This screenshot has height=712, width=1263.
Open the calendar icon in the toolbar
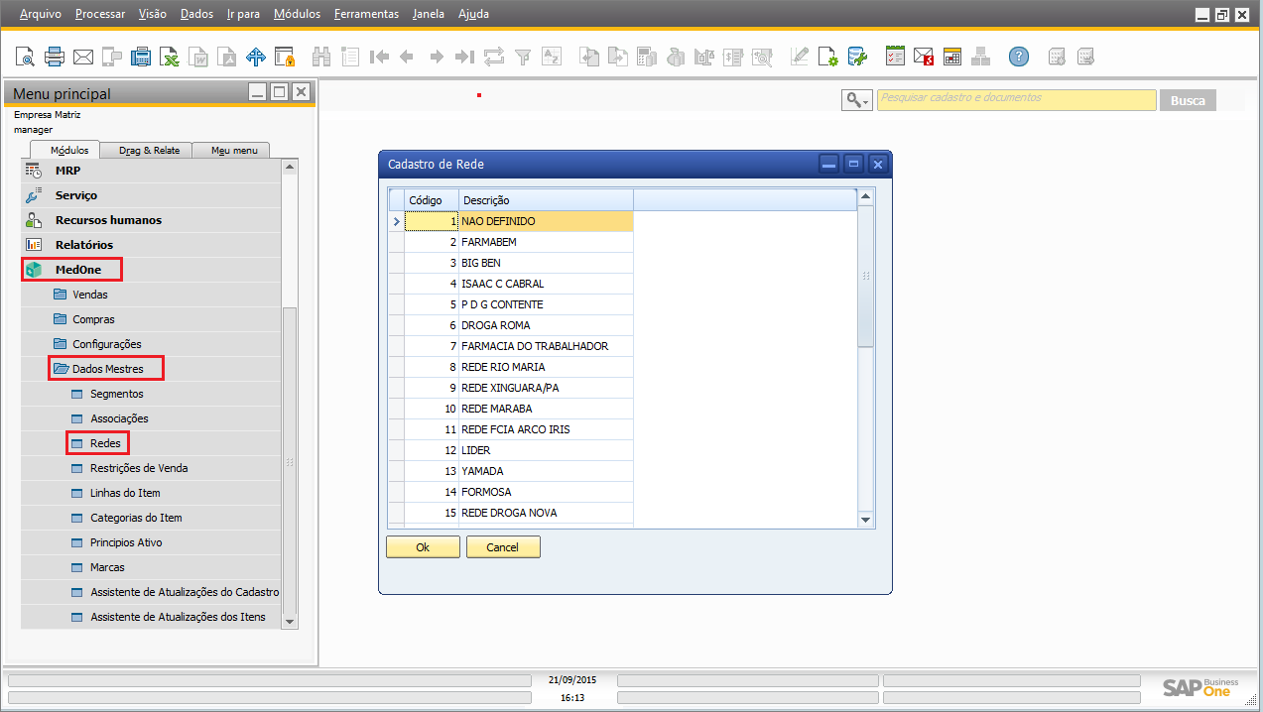coord(952,57)
